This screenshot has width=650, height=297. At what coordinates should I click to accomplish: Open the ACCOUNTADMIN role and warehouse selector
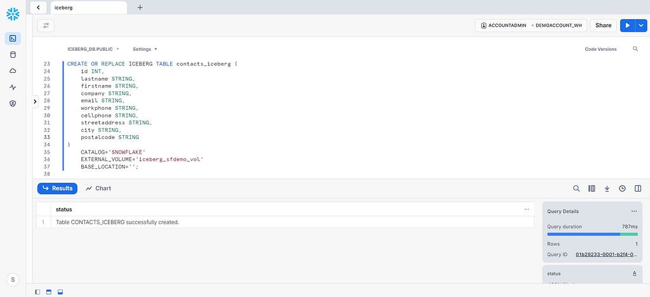(x=531, y=25)
